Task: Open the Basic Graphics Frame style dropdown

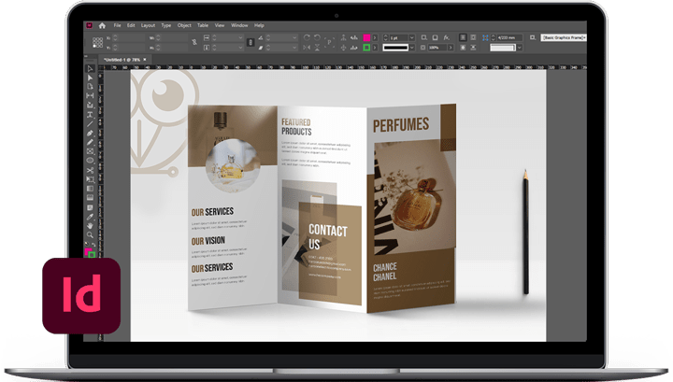Action: coord(564,37)
